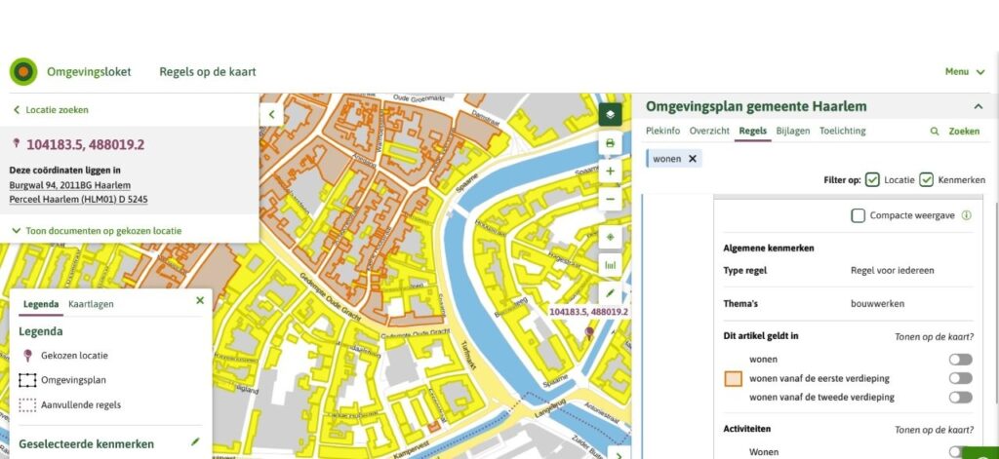This screenshot has width=999, height=459.
Task: Collapse Omgevingsplan gemeente Haarlem panel
Action: (978, 106)
